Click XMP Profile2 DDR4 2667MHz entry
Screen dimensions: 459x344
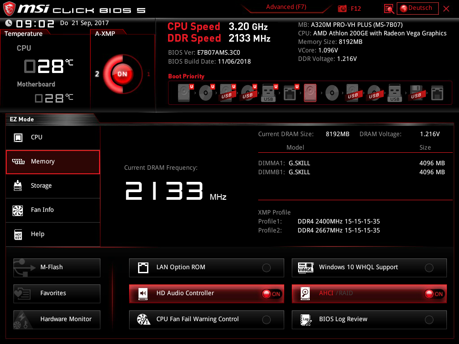click(x=319, y=231)
